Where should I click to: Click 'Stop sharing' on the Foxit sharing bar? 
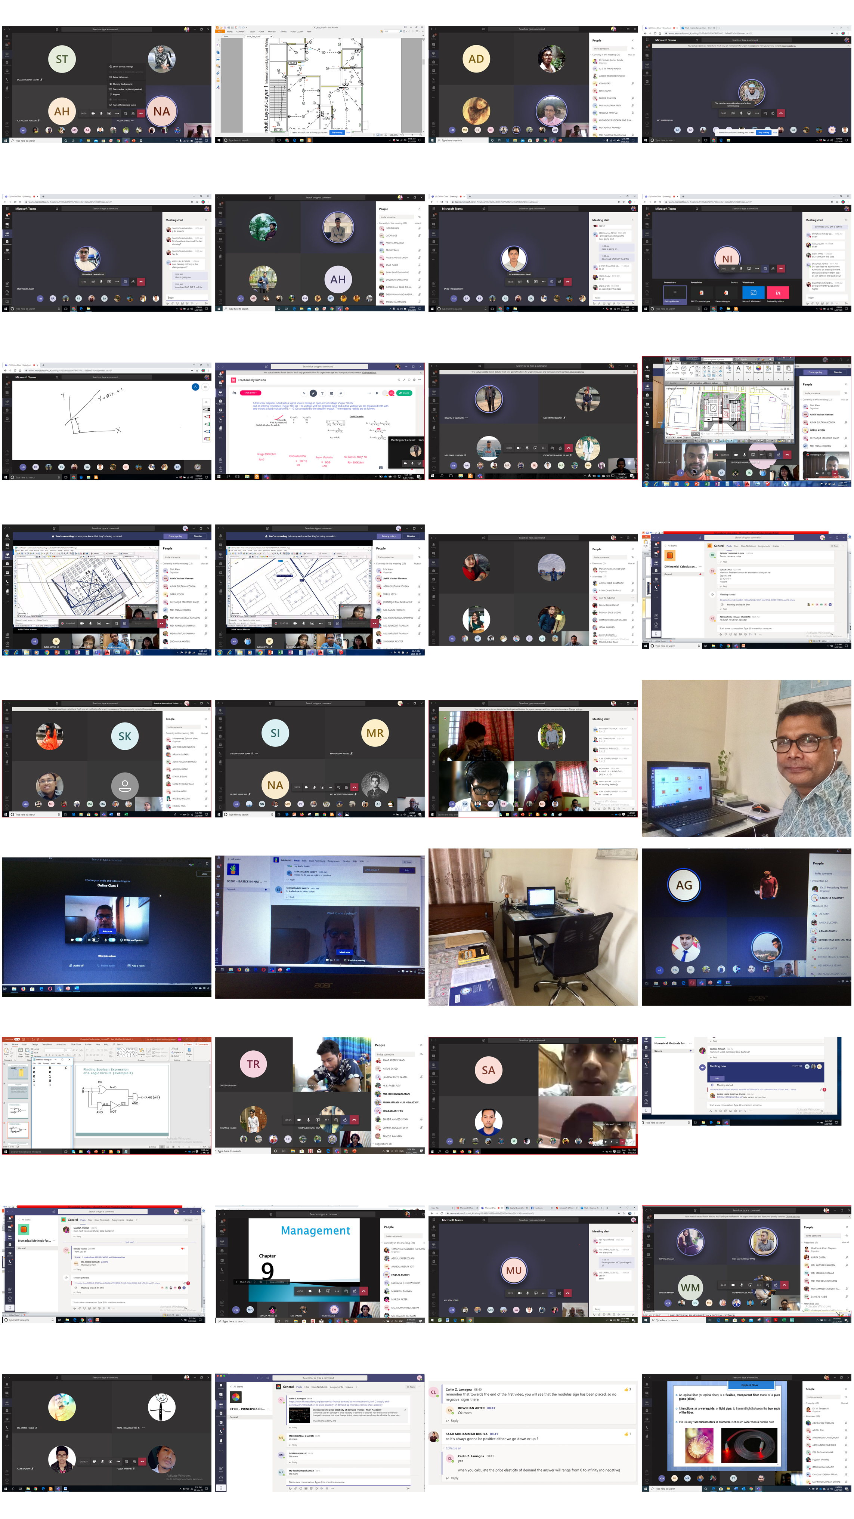pyautogui.click(x=337, y=133)
